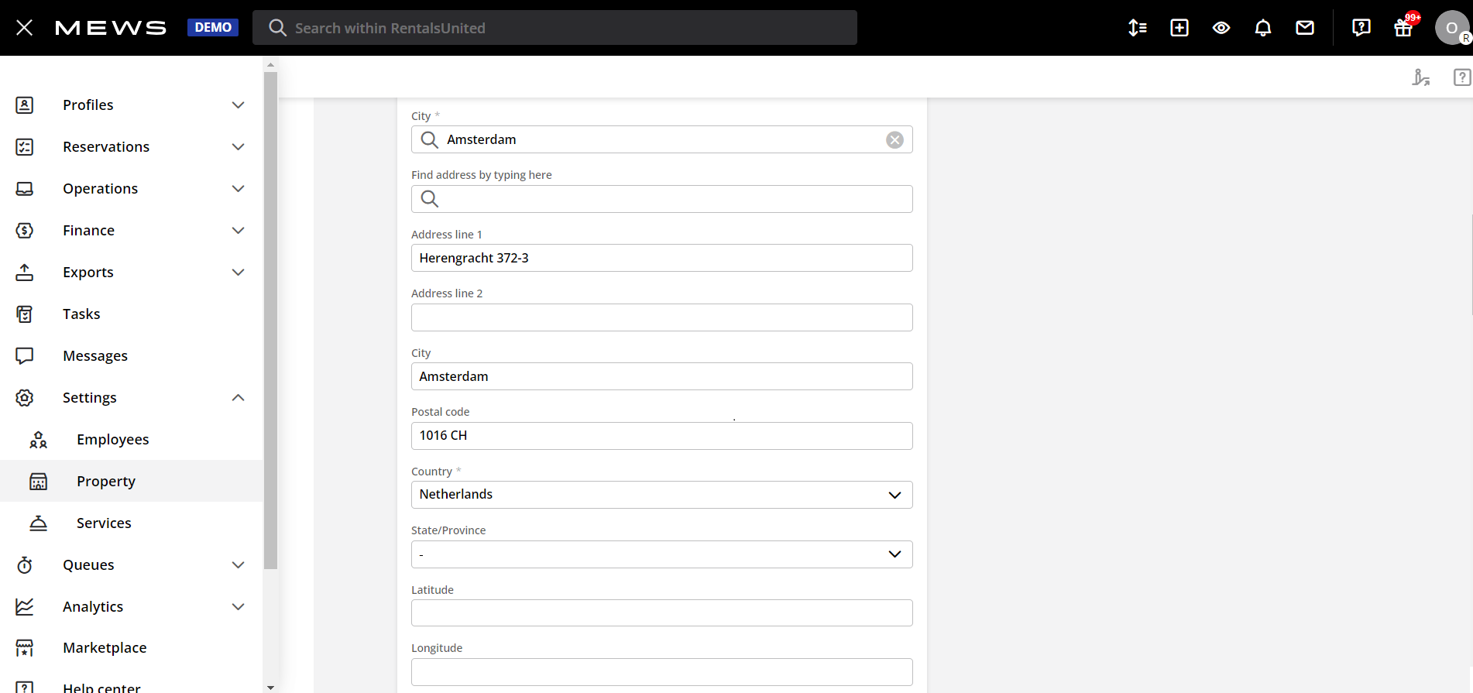Click the Finance dollar icon
The image size is (1473, 693).
[25, 230]
